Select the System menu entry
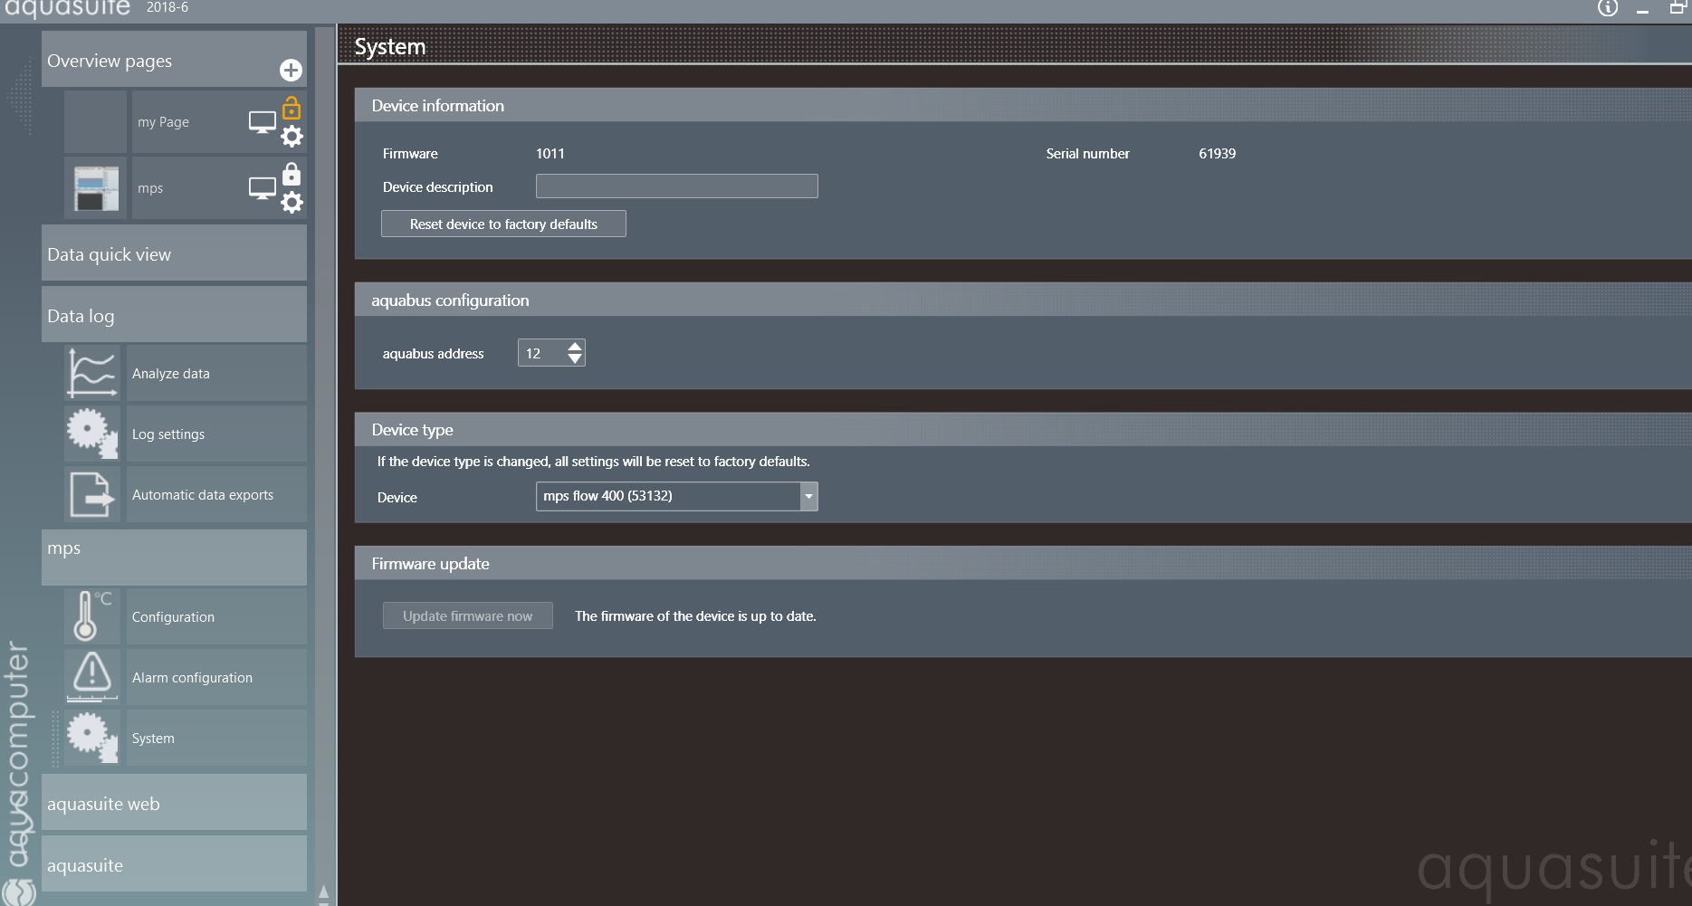 216,738
